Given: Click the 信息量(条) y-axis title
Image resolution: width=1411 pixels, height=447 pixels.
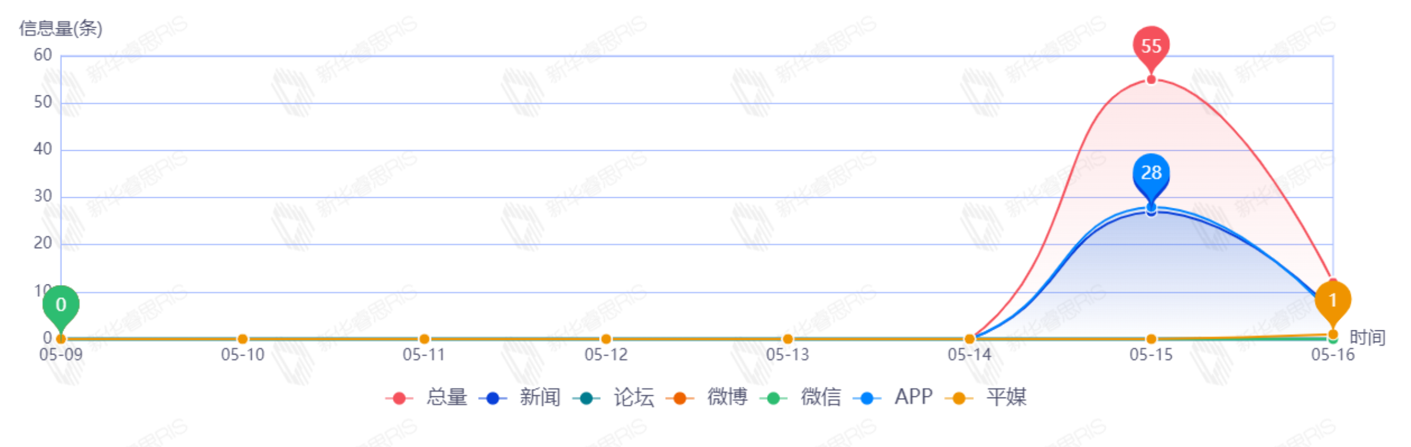Looking at the screenshot, I should coord(61,28).
